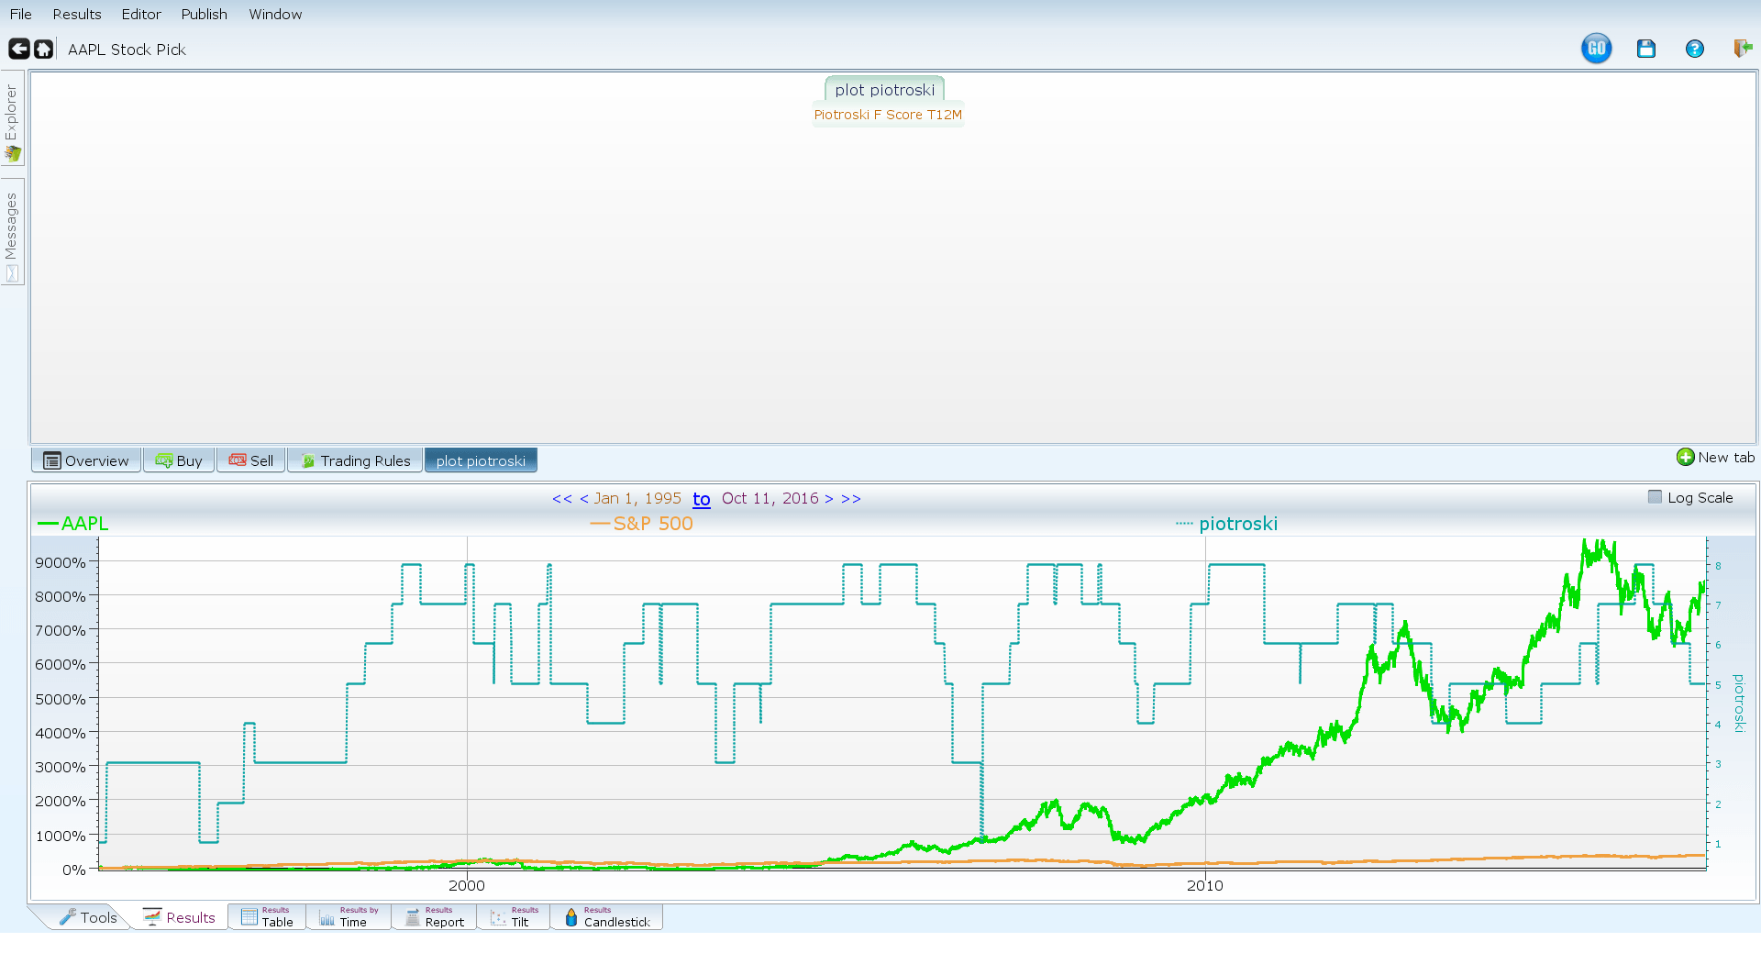
Task: Save using the floppy disk icon
Action: tap(1645, 49)
